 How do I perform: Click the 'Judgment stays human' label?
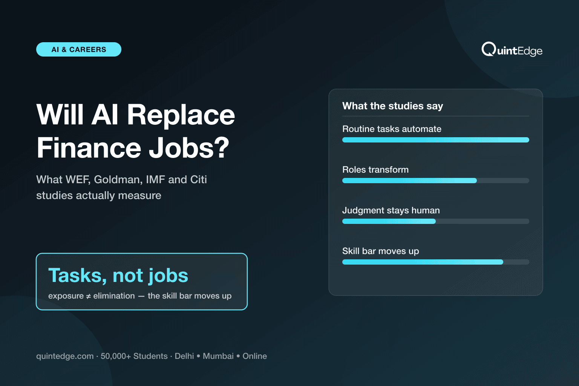(x=391, y=210)
